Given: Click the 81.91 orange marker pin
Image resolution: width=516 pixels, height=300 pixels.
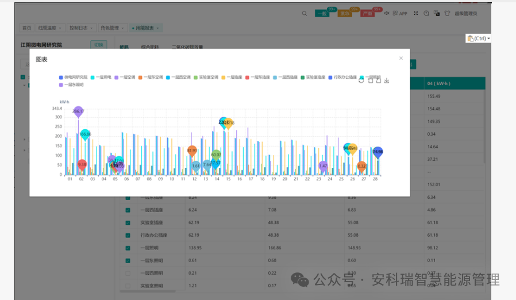Looking at the screenshot, I should pyautogui.click(x=192, y=151).
